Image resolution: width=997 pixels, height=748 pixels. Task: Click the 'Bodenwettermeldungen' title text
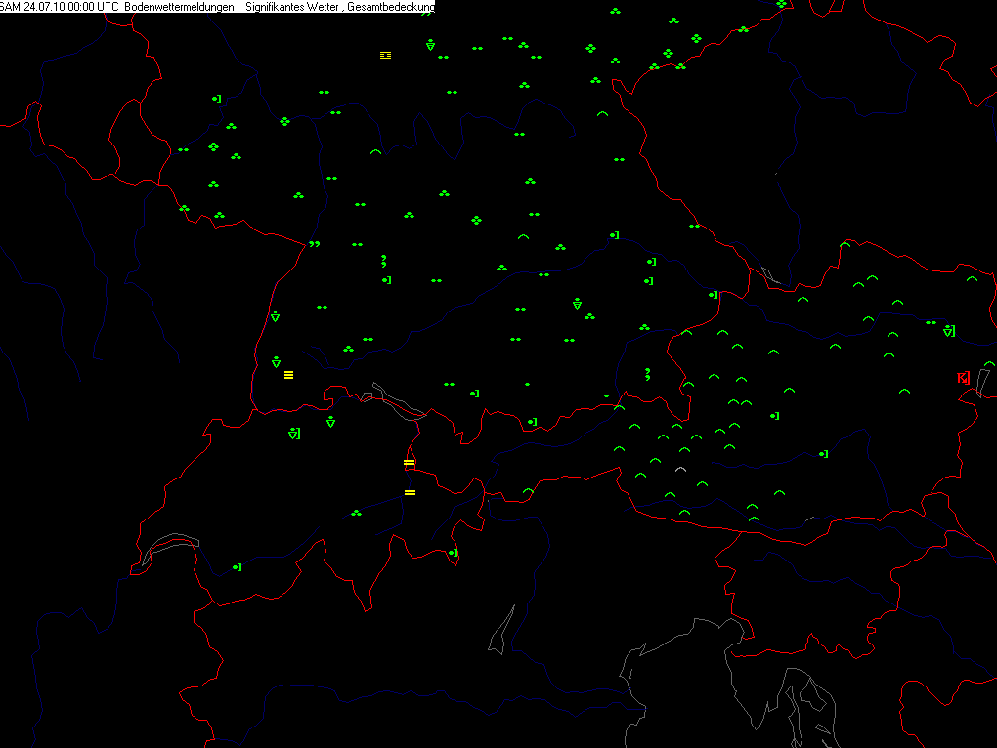click(182, 7)
